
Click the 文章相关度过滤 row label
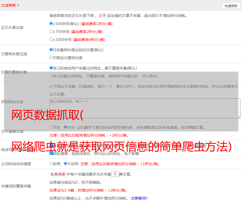click(14, 54)
